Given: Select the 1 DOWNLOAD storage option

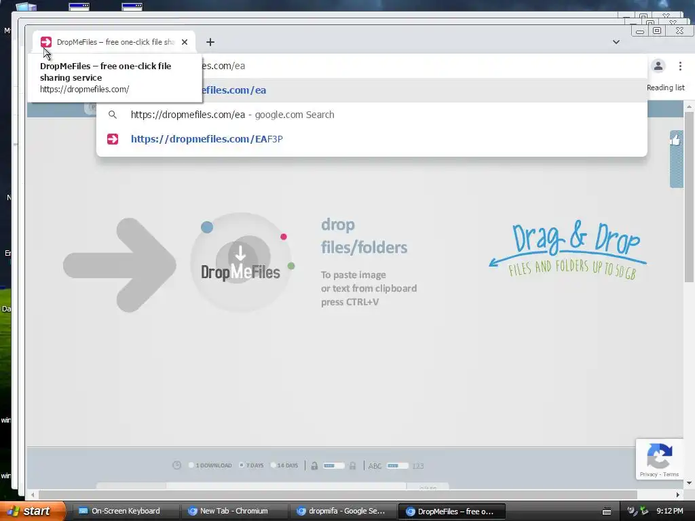Looking at the screenshot, I should [x=210, y=465].
